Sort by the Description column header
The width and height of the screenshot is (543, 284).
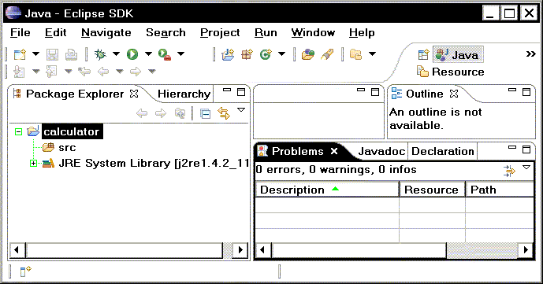[327, 190]
